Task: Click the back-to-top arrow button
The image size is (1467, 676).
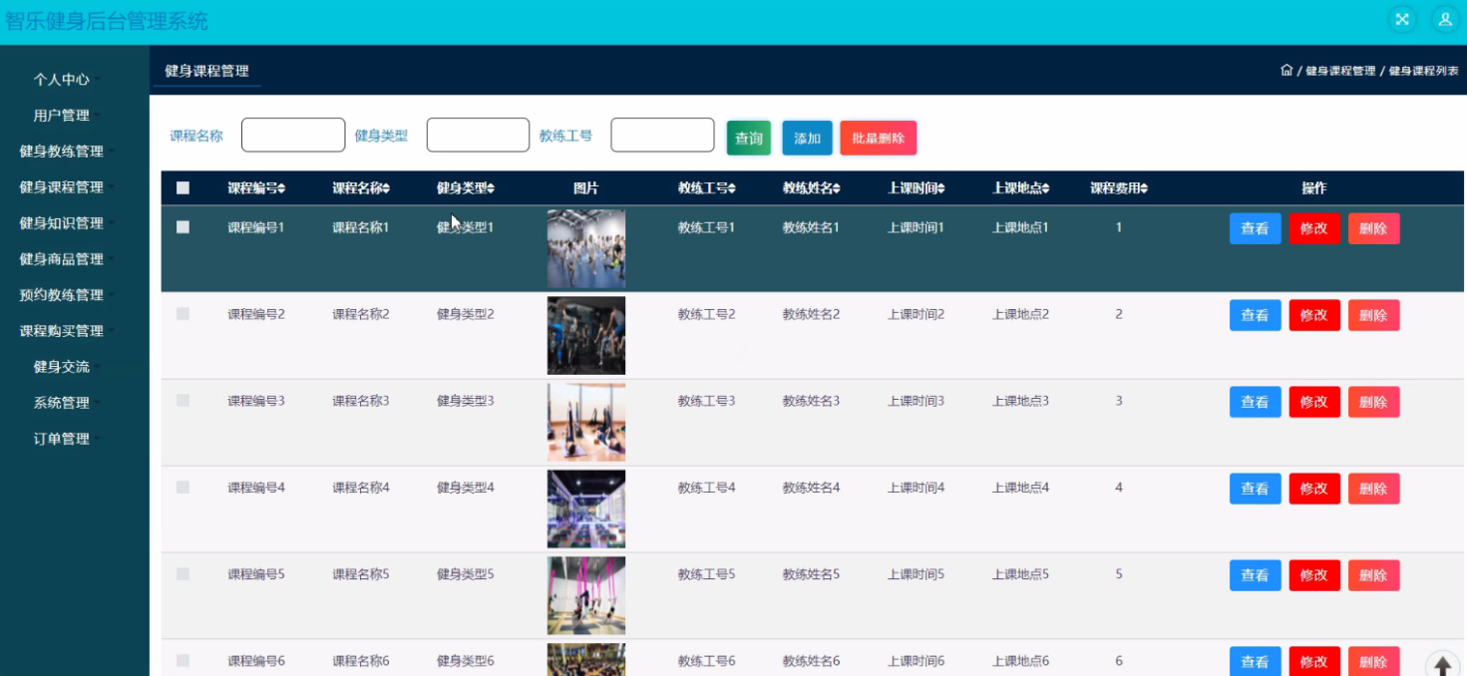Action: pyautogui.click(x=1442, y=667)
